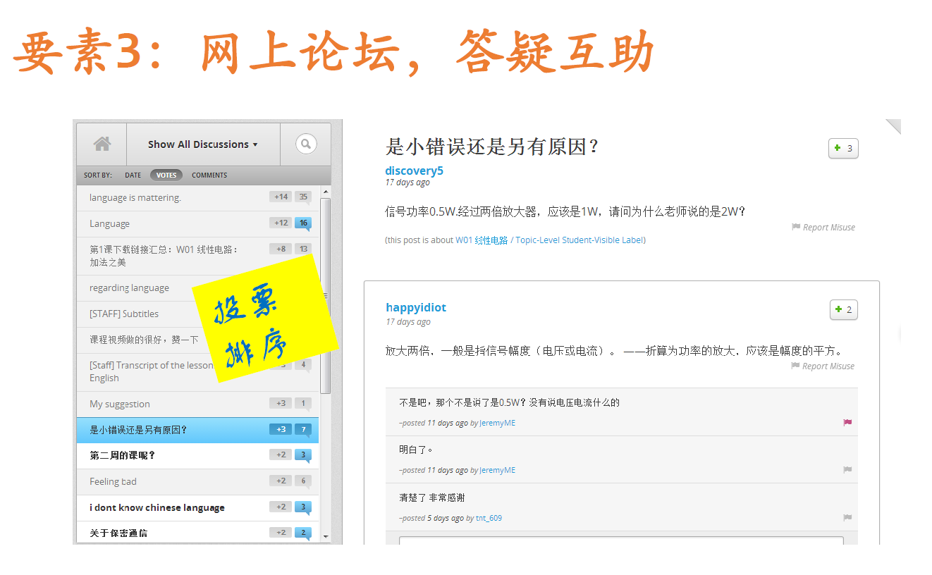Viewport: 932px width, 575px height.
Task: Open the search magnifier icon
Action: [x=305, y=144]
